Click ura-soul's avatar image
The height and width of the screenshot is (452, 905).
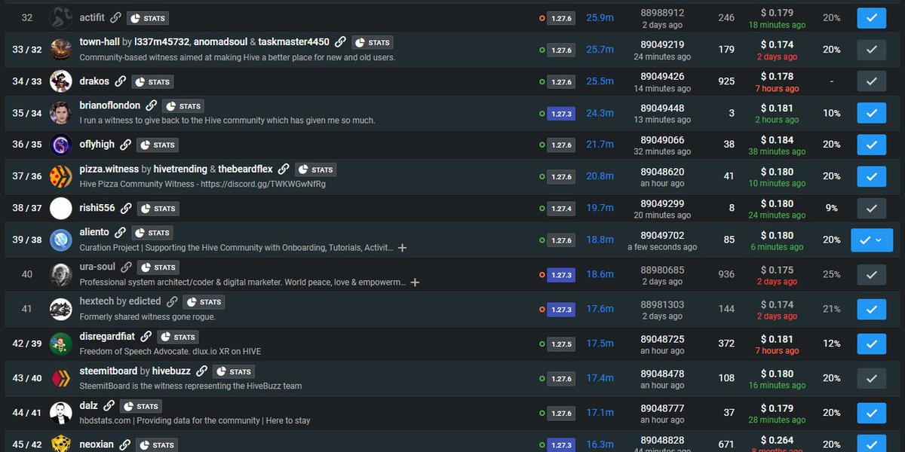tap(61, 274)
